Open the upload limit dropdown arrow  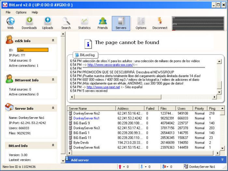[124, 167]
